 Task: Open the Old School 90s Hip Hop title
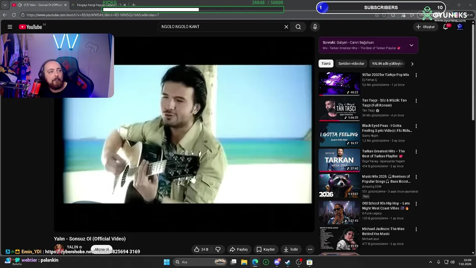pos(386,206)
